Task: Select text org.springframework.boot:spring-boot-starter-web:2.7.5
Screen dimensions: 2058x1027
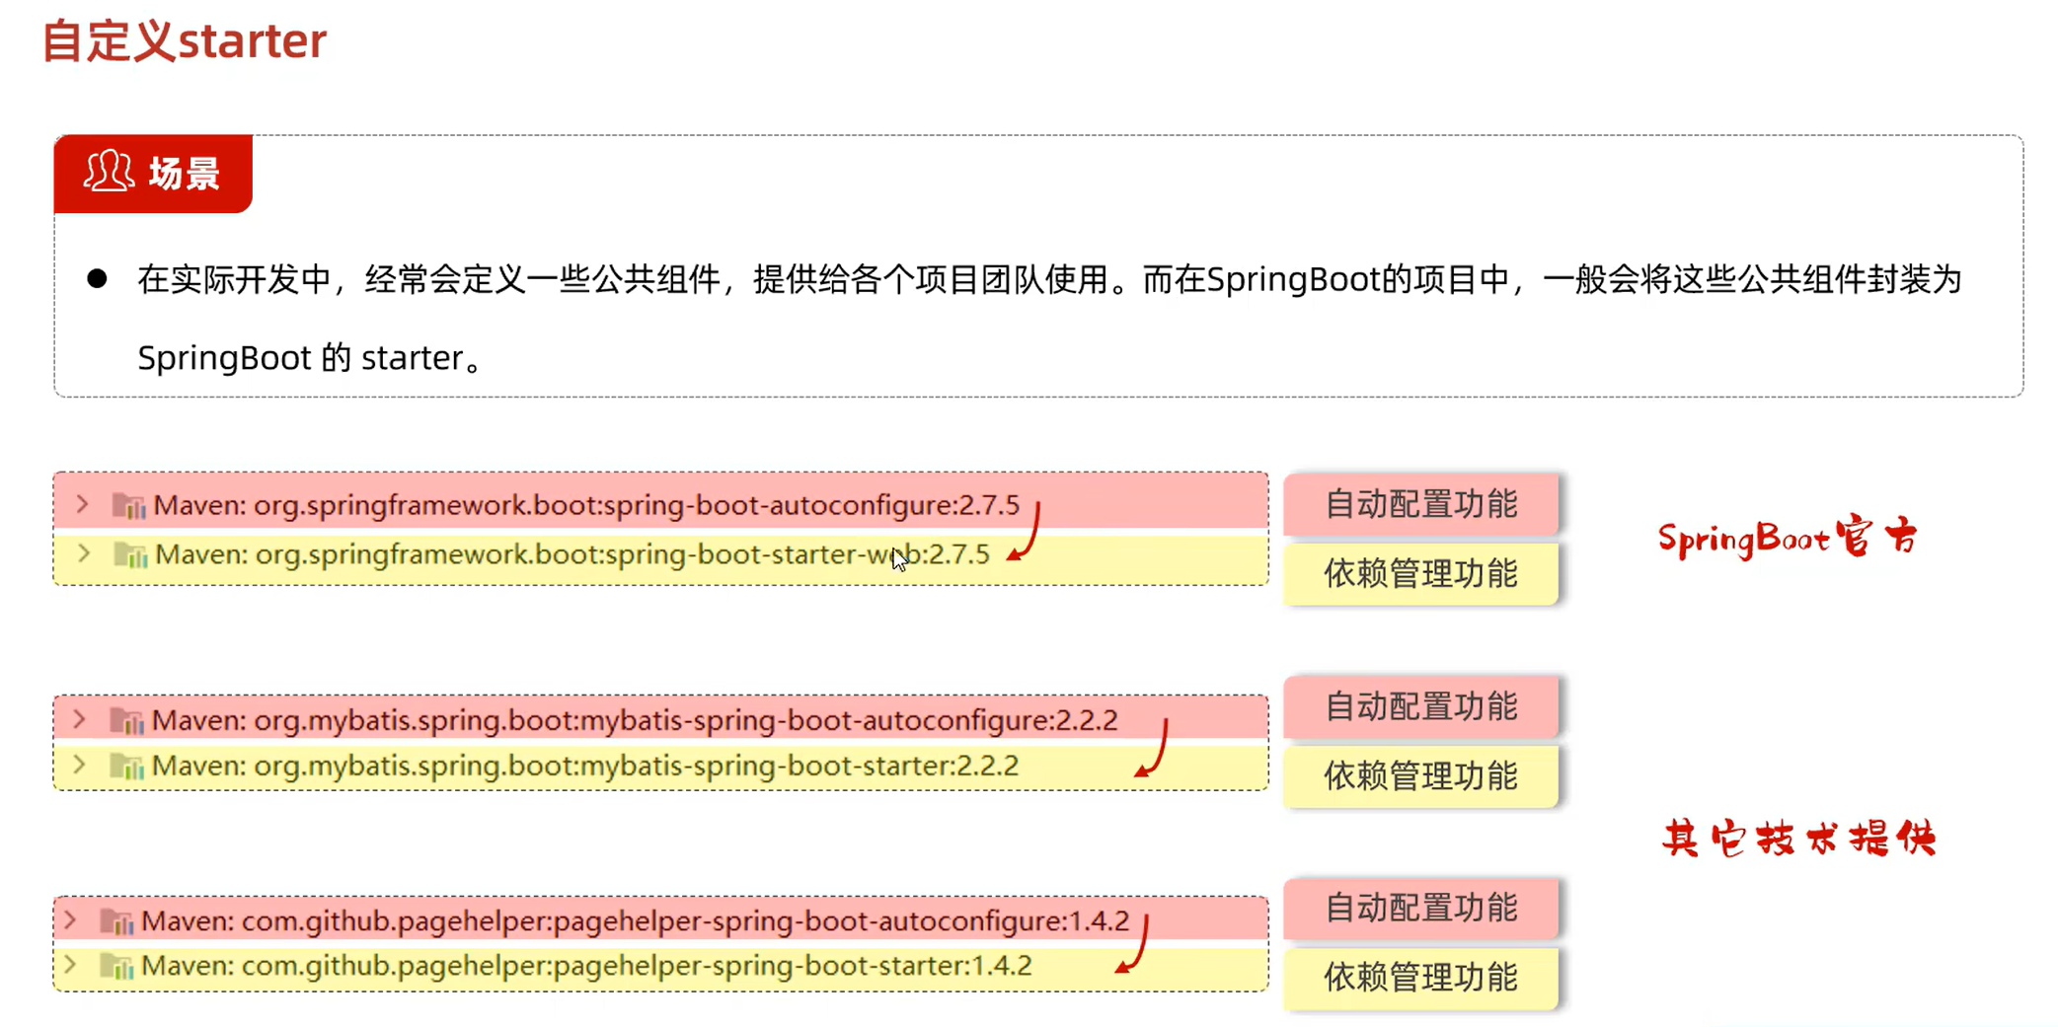Action: tap(623, 554)
